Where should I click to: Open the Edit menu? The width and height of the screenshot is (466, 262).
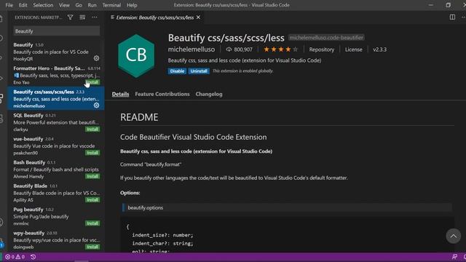coord(23,5)
